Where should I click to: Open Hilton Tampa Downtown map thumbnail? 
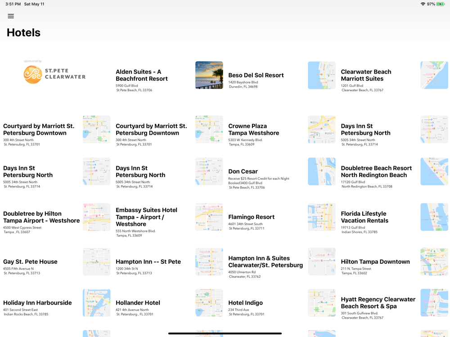tap(434, 262)
